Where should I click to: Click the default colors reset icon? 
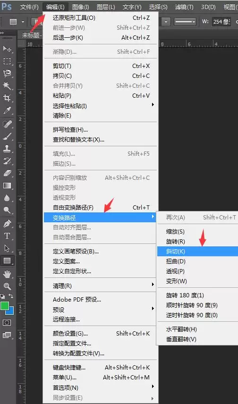2,296
